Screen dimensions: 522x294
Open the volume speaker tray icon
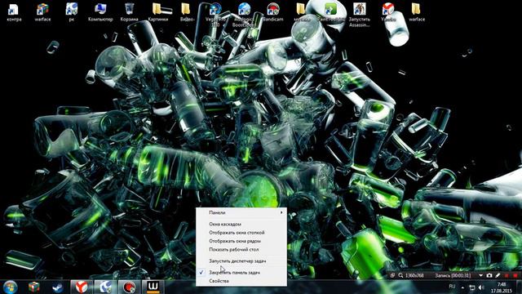[481, 287]
